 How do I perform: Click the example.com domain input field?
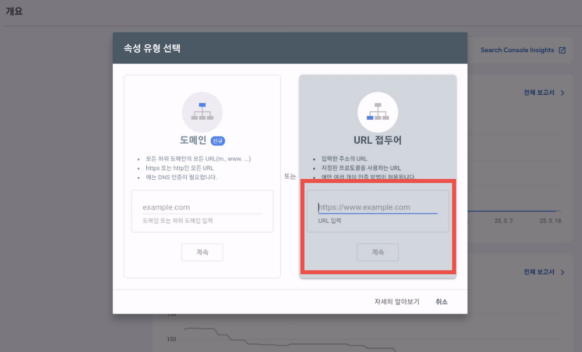pos(202,207)
